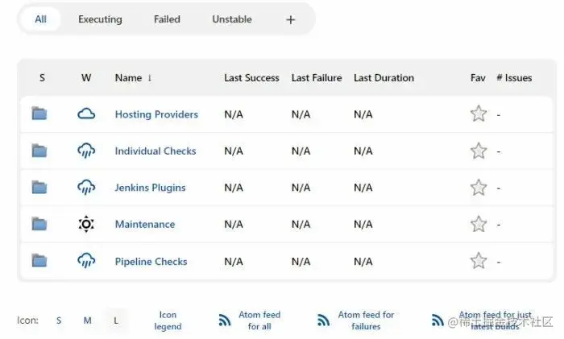
Task: Click the Atom feed for all RSS icon
Action: click(225, 320)
